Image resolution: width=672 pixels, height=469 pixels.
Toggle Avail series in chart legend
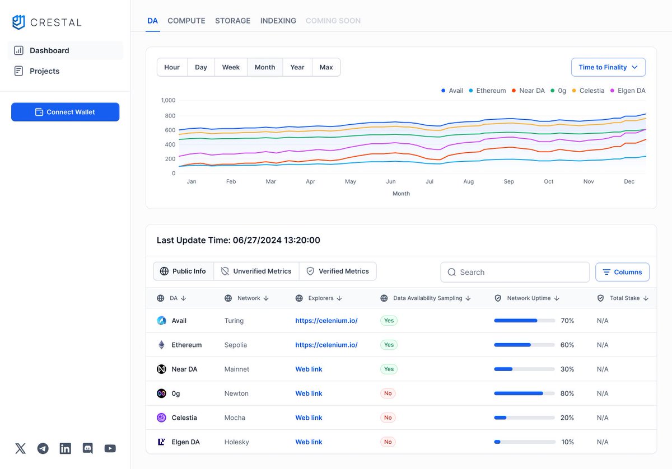coord(452,91)
